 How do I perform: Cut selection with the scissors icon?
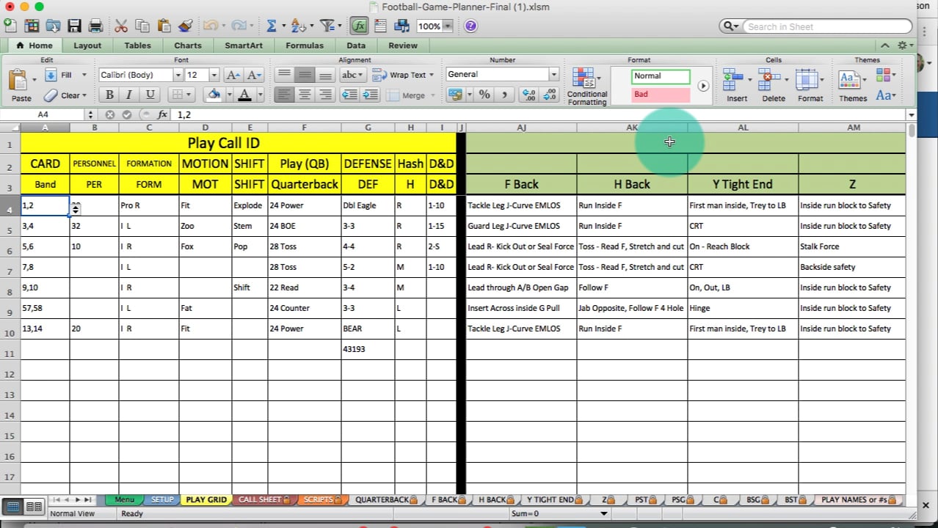pos(121,26)
